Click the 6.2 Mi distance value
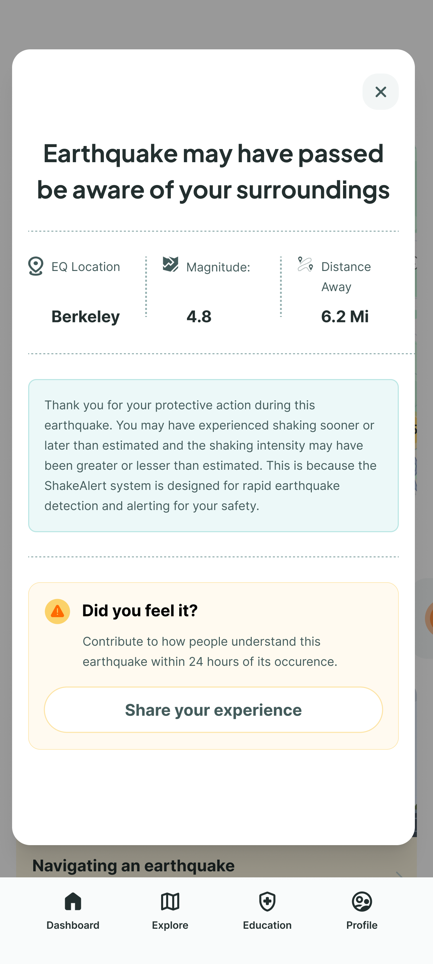The width and height of the screenshot is (433, 964). tap(345, 317)
